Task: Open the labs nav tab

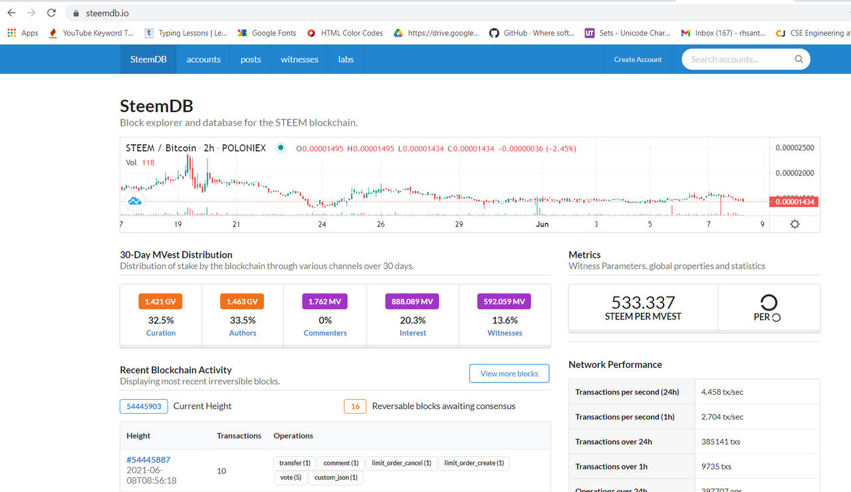Action: tap(346, 59)
